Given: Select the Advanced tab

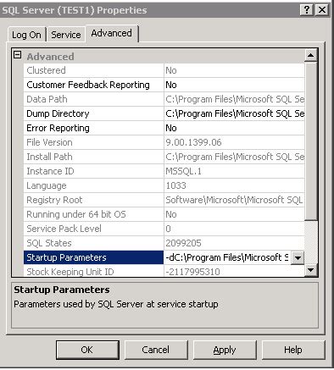Looking at the screenshot, I should pyautogui.click(x=112, y=33).
